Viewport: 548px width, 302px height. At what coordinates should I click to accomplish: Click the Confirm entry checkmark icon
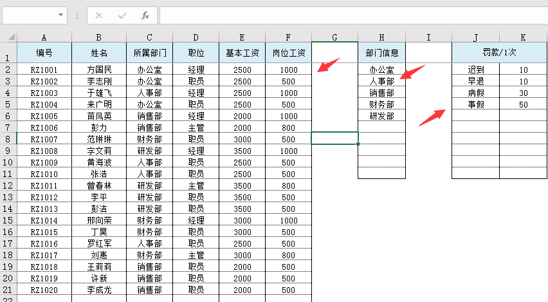point(122,15)
